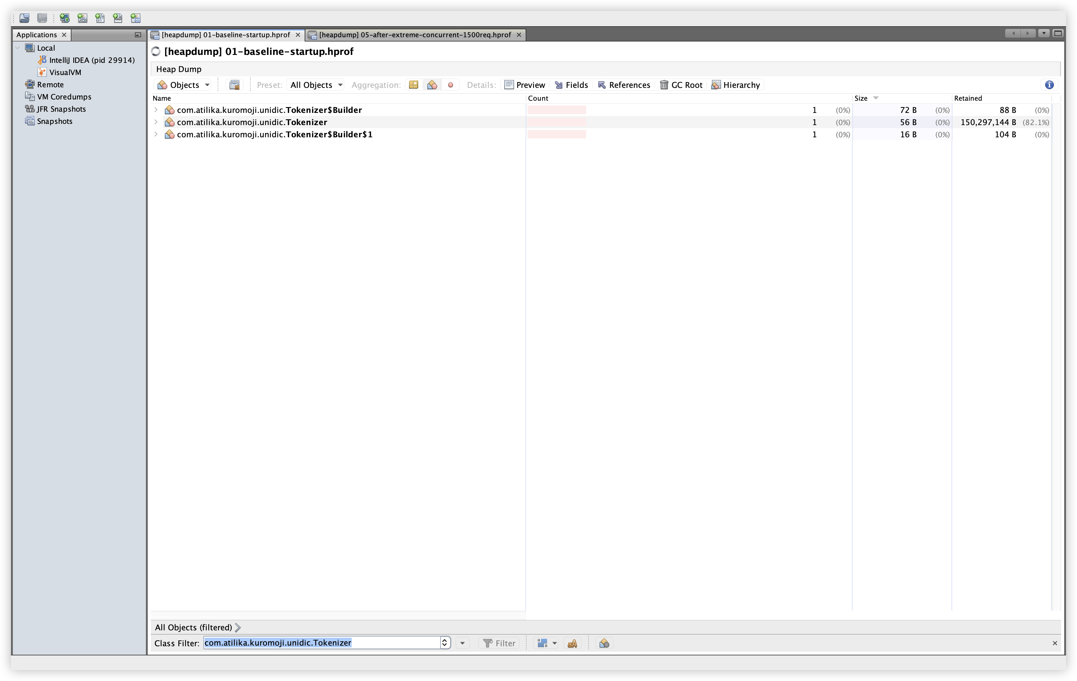Image resolution: width=1077 pixels, height=681 pixels.
Task: Open the GC Root details view
Action: (681, 85)
